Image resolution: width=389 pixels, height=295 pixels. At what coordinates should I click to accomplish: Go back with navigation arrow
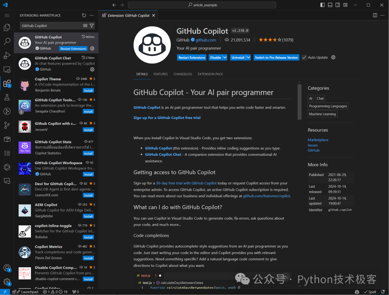coord(114,5)
